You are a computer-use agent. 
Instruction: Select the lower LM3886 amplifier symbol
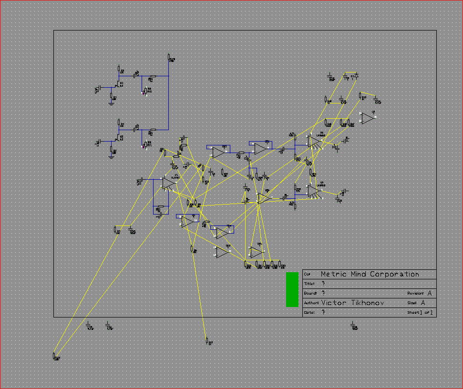coord(313,191)
